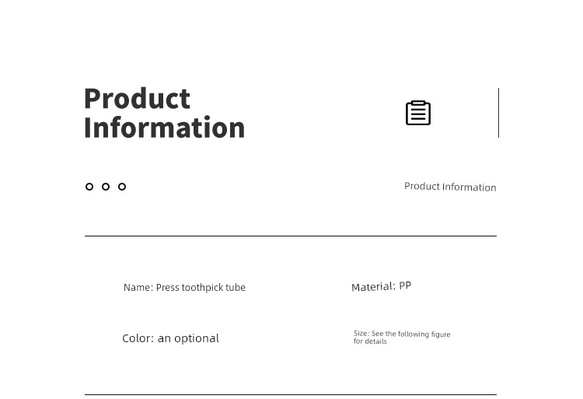Click the "Name:" label
Viewport: 583px width, 399px height.
tap(138, 288)
